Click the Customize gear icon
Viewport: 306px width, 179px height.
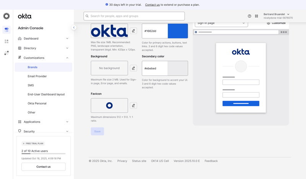click(269, 23)
